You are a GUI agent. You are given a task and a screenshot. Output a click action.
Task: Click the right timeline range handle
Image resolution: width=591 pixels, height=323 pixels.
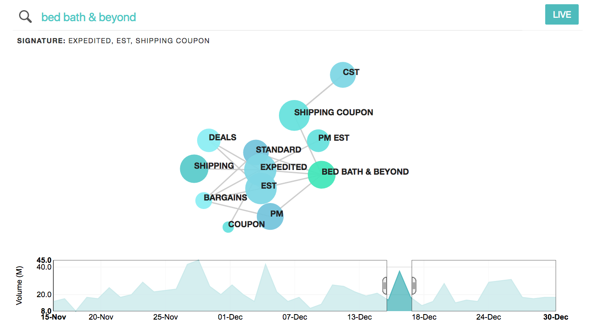[x=414, y=285]
